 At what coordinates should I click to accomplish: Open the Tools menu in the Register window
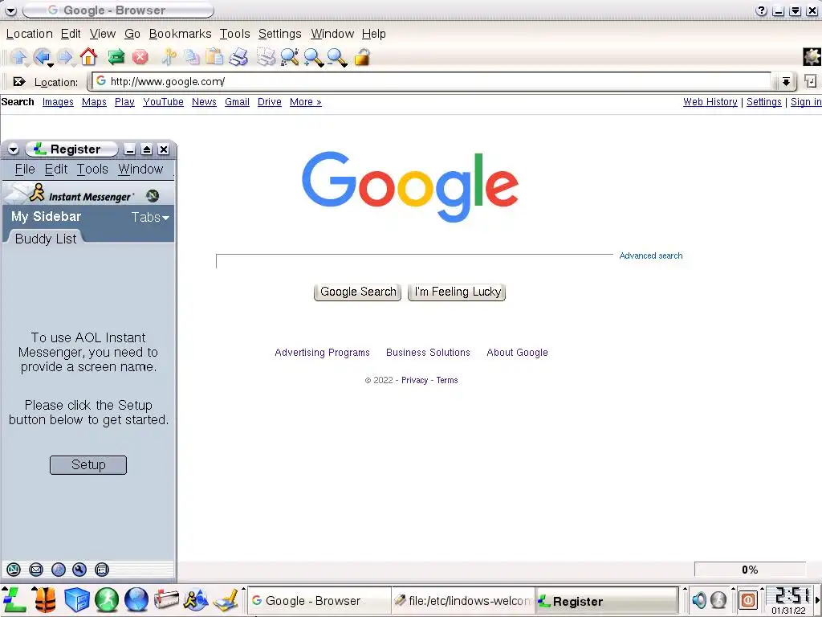pyautogui.click(x=92, y=169)
